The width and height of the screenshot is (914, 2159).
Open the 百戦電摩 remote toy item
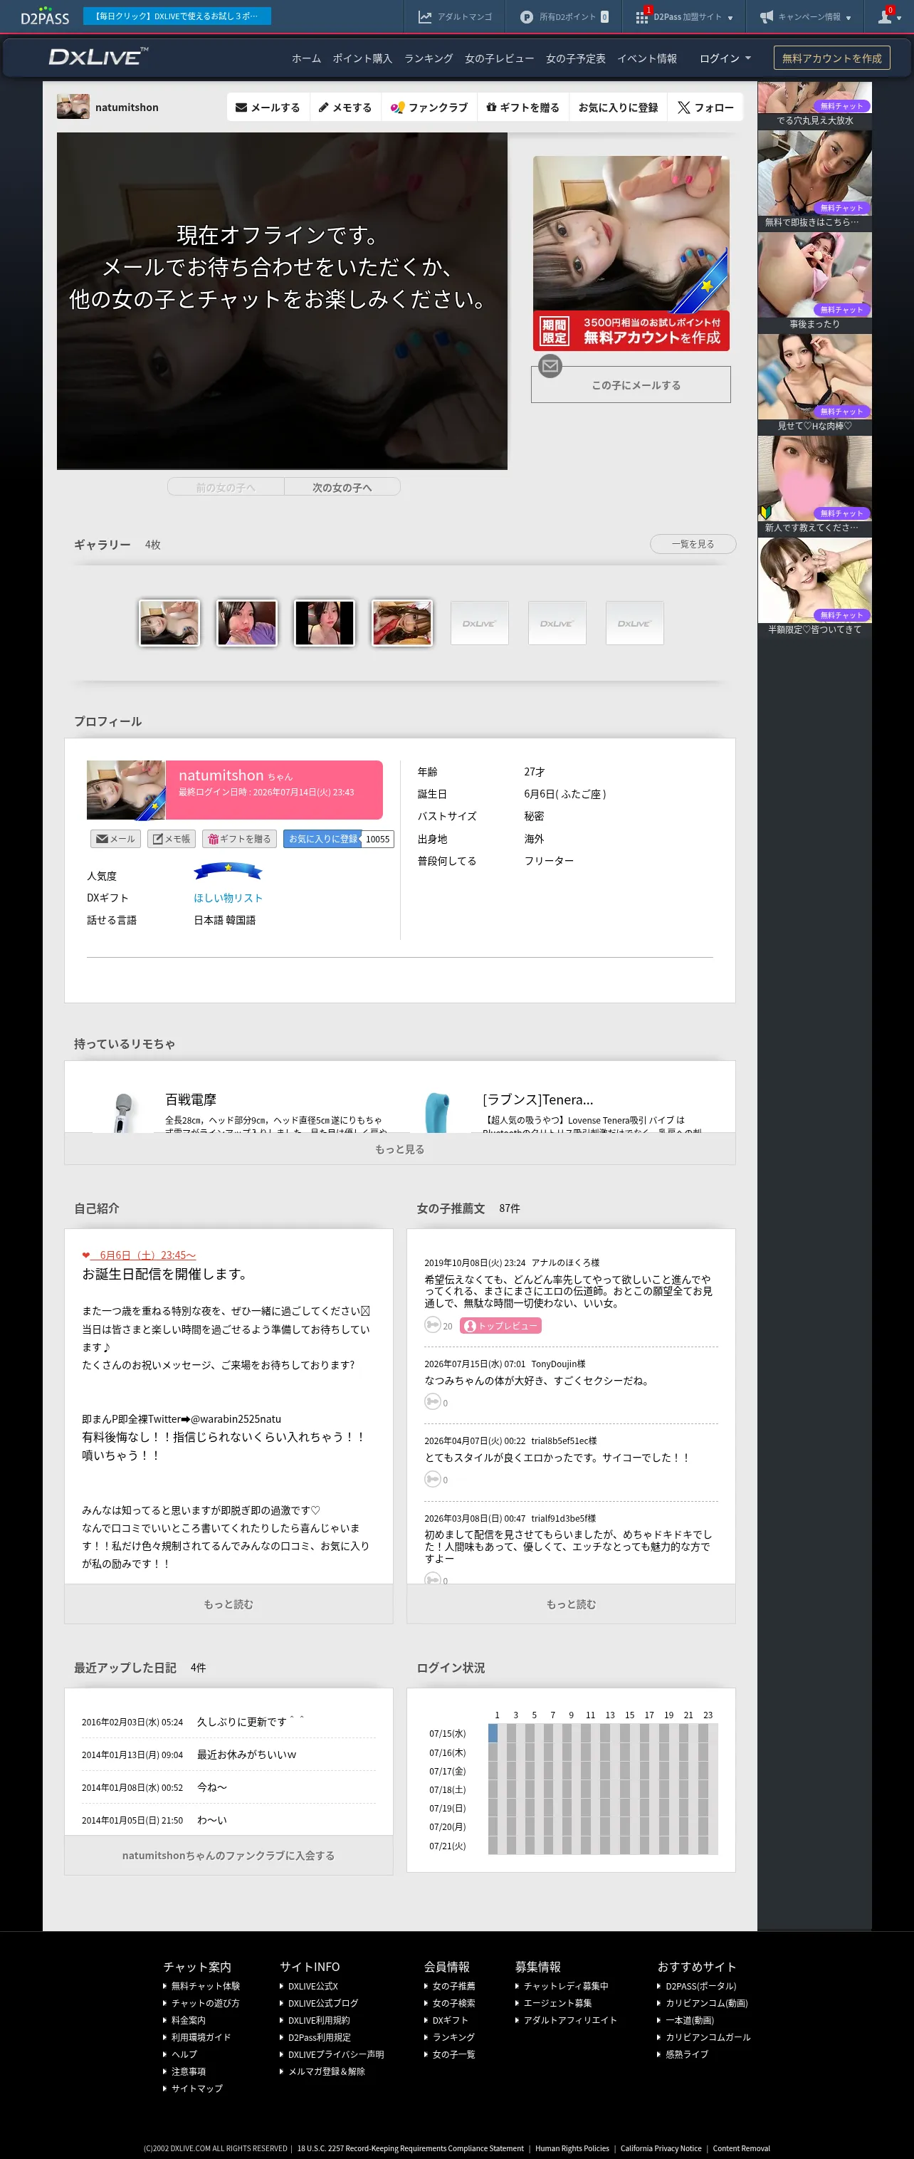pyautogui.click(x=190, y=1099)
